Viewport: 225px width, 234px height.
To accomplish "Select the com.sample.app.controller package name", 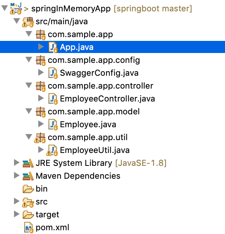I will (100, 86).
